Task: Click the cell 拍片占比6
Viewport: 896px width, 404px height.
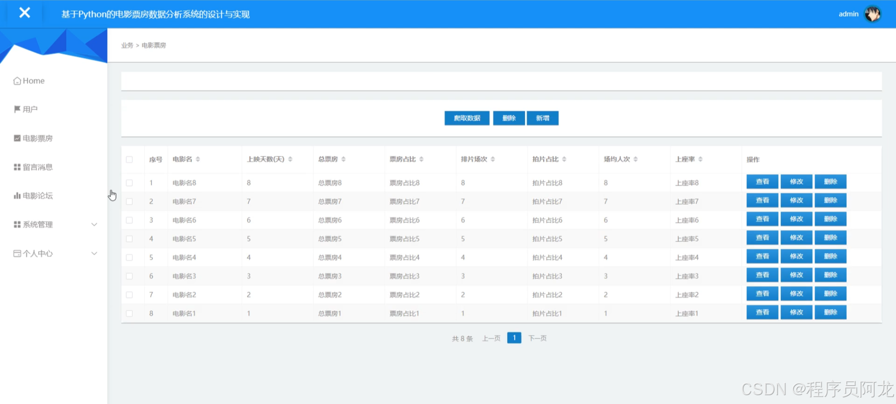Action: tap(547, 220)
